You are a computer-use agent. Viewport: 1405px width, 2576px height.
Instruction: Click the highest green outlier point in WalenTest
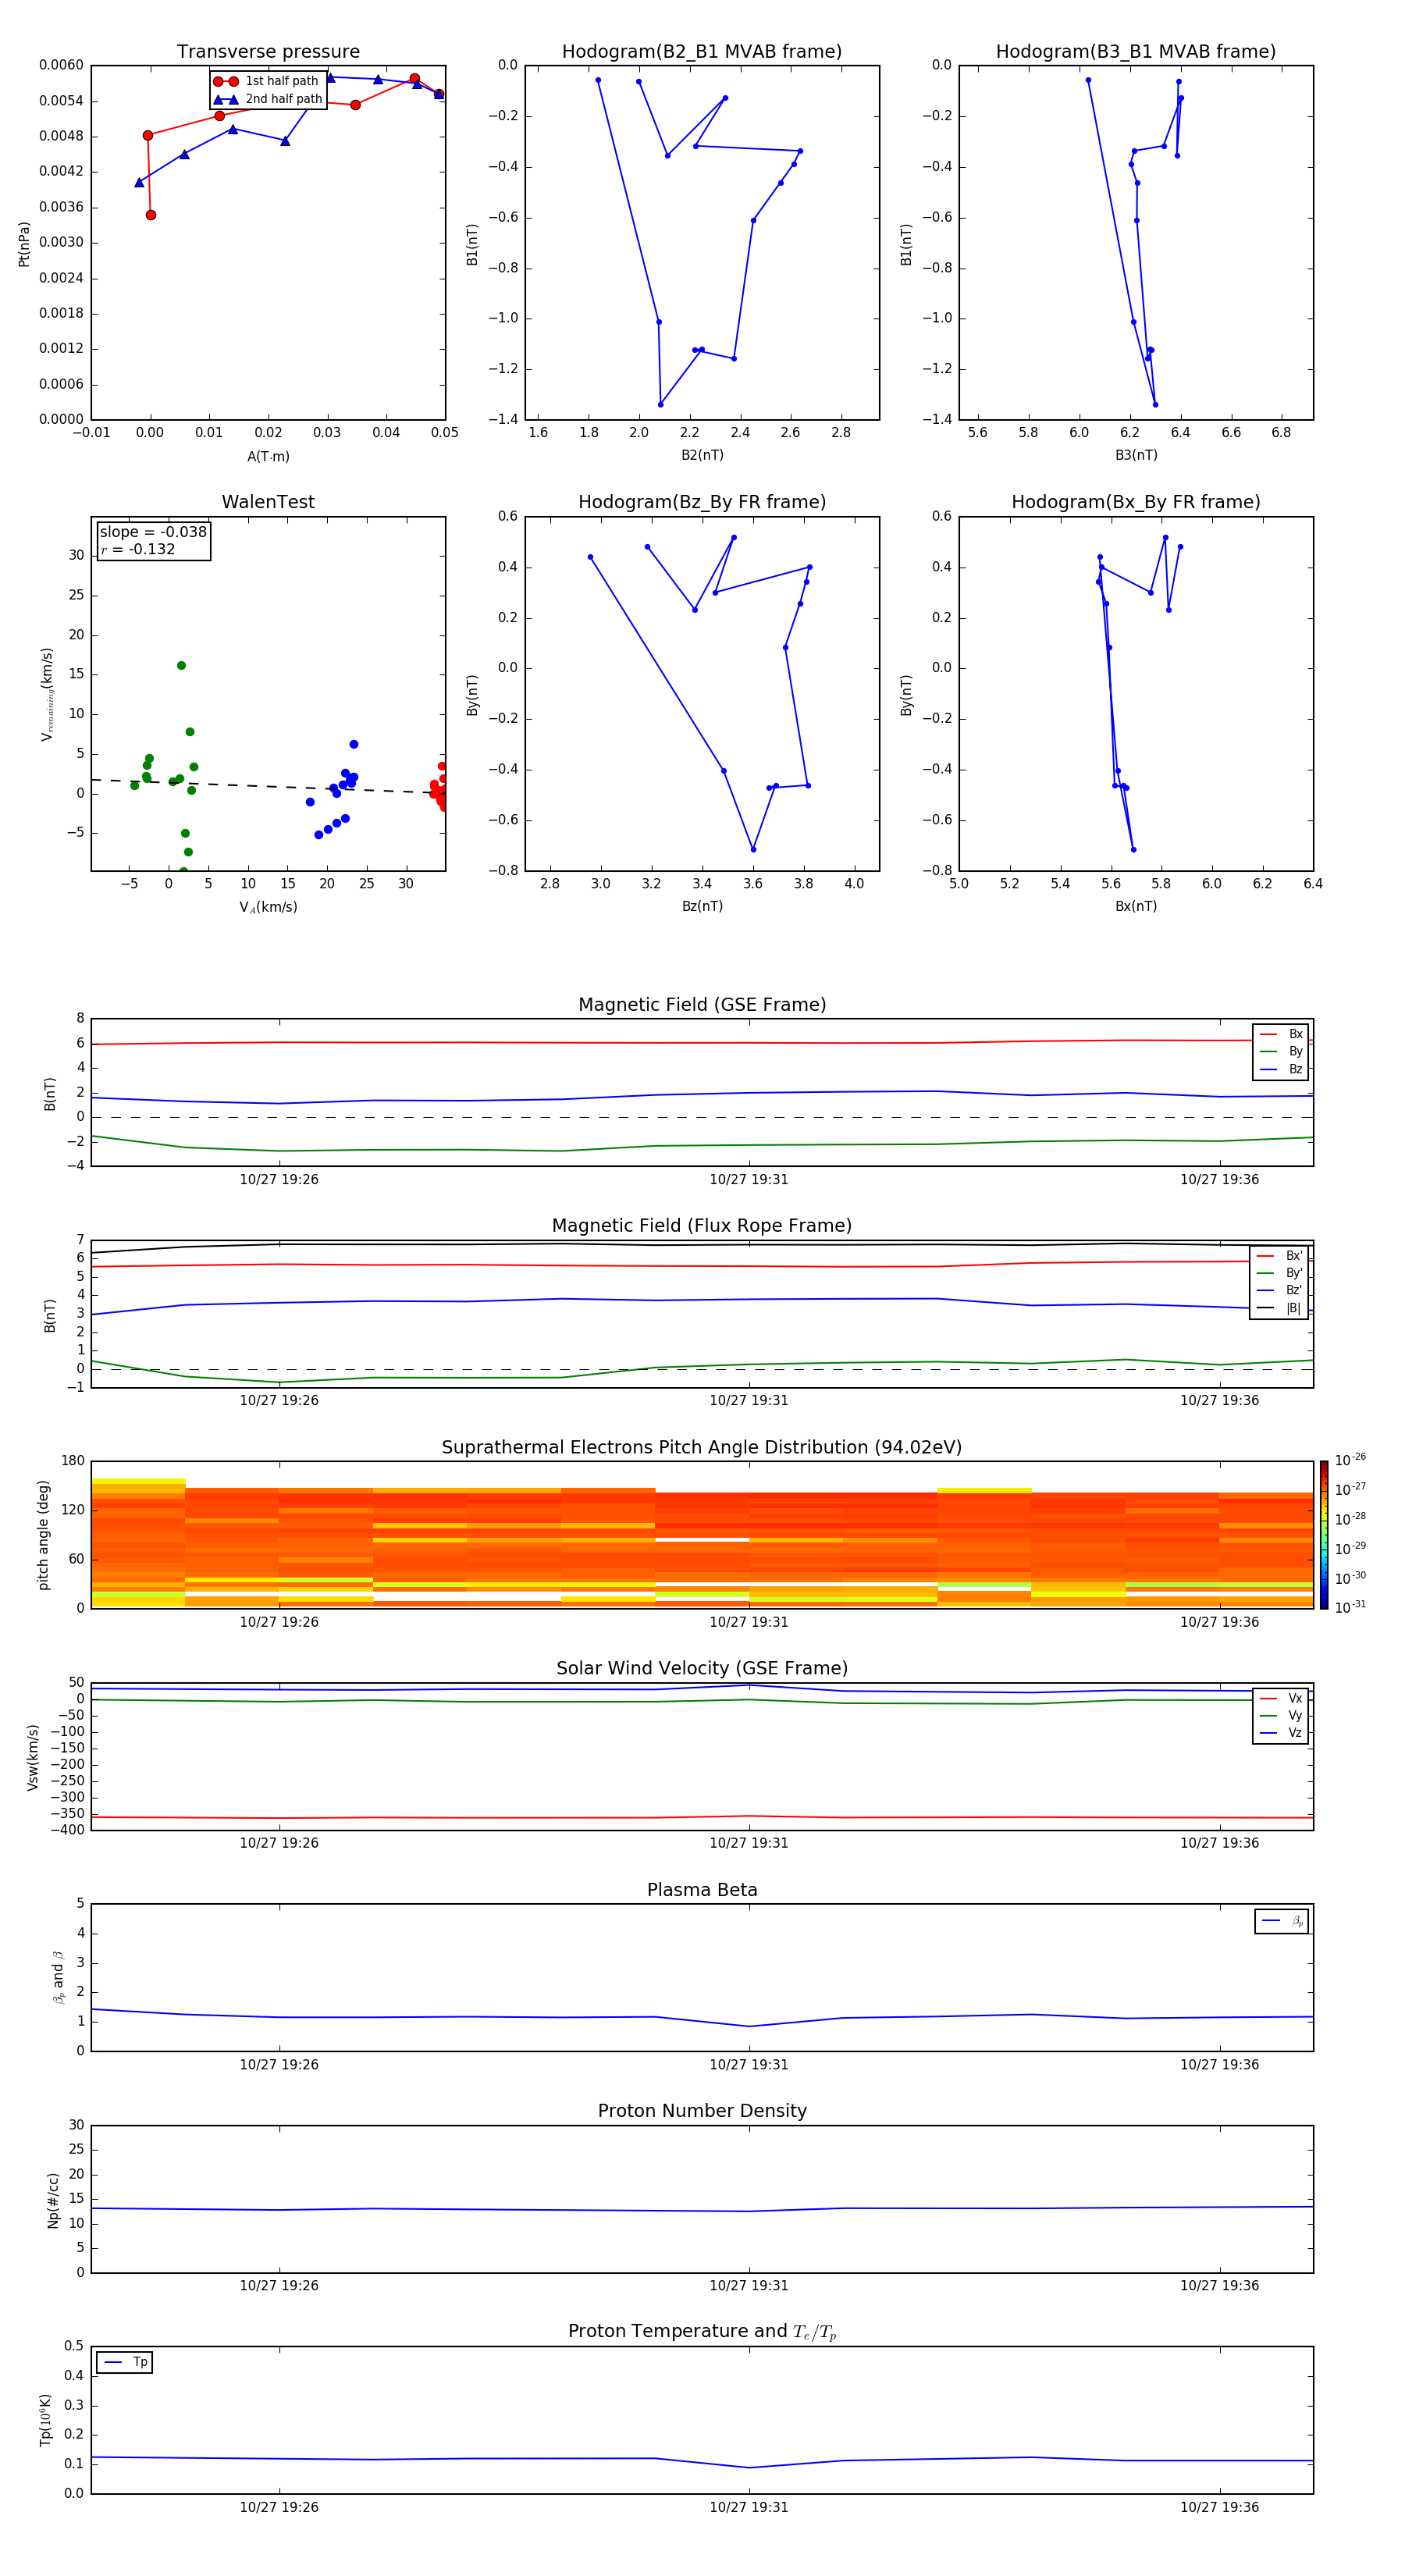point(181,665)
